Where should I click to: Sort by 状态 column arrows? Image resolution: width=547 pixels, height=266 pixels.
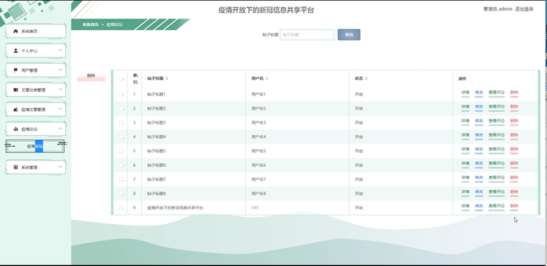click(366, 78)
